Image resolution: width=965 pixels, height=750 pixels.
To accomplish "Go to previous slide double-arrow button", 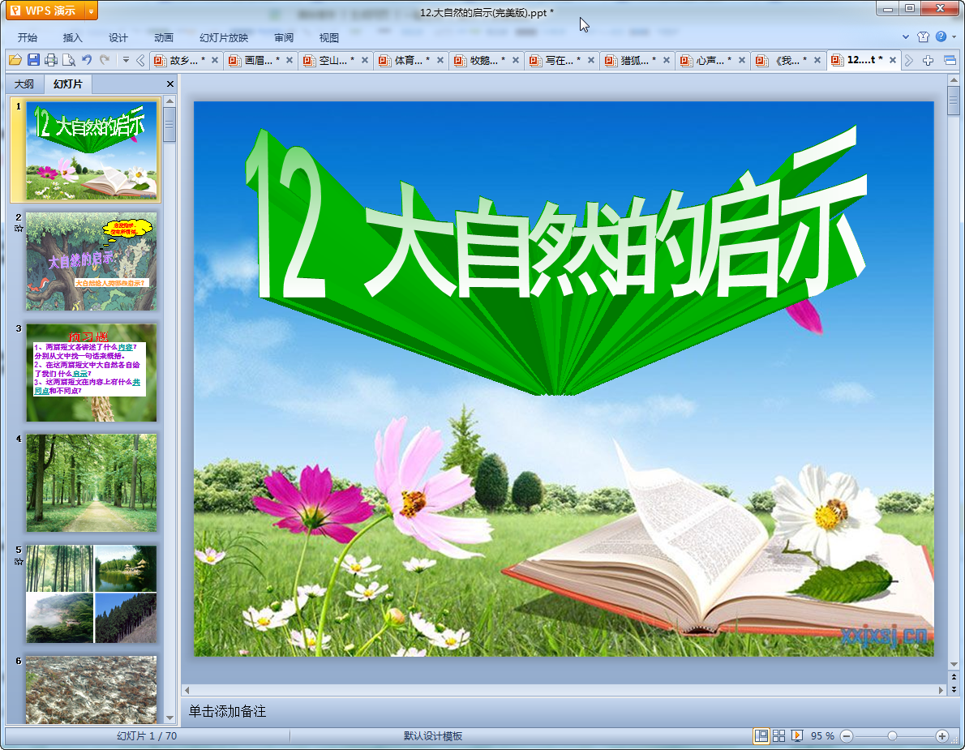I will tap(954, 677).
